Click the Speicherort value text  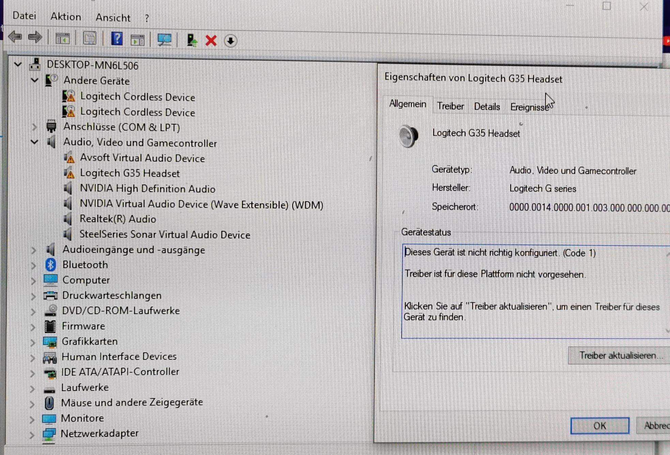coord(590,207)
